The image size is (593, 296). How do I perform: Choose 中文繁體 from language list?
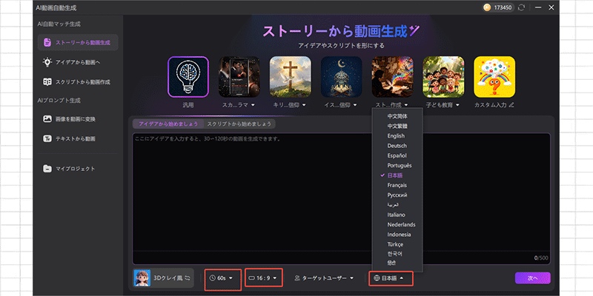coord(397,126)
